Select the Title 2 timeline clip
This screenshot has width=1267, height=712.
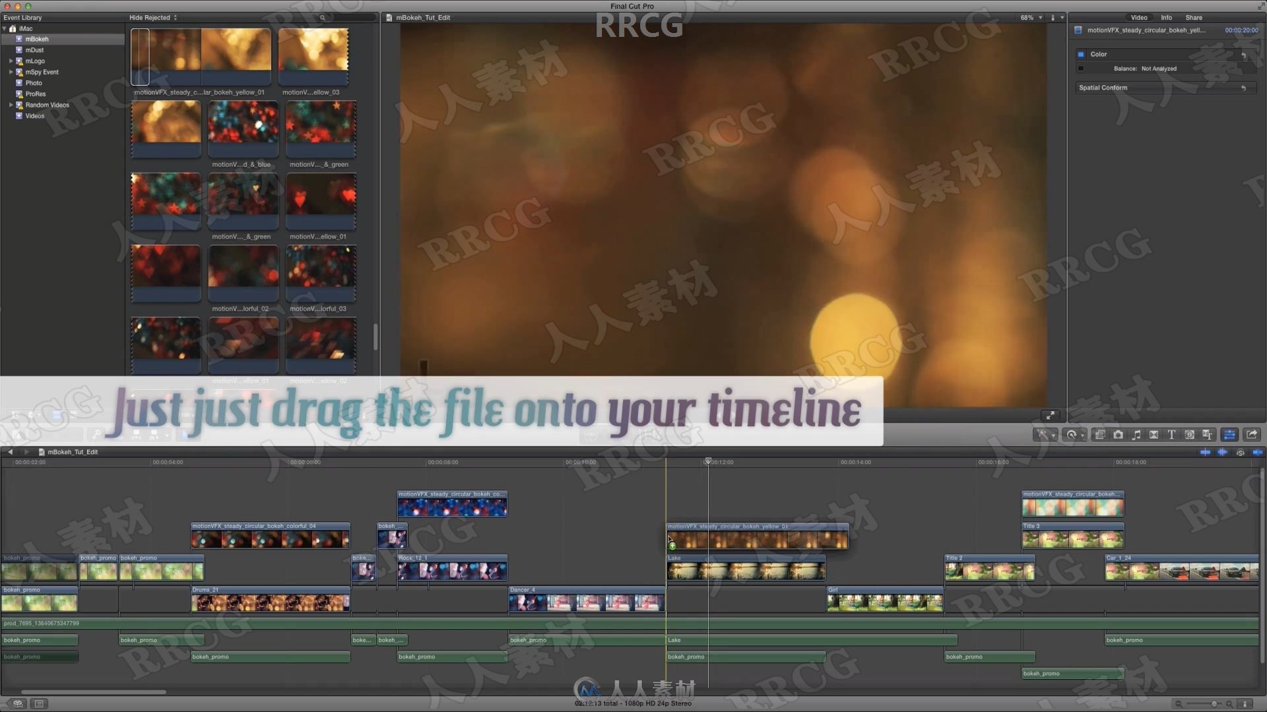pyautogui.click(x=990, y=568)
